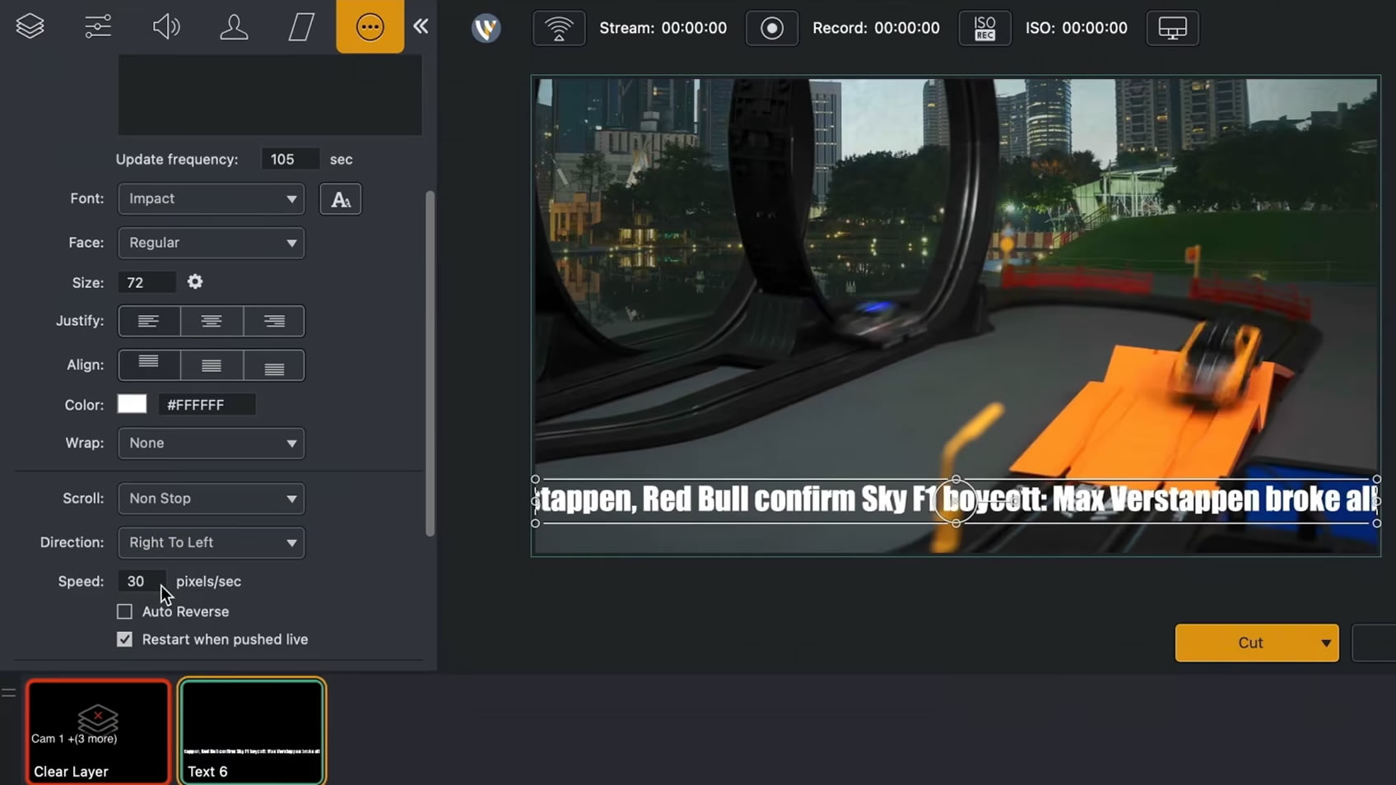Click the bottom-right resize handle of text box

[1376, 523]
